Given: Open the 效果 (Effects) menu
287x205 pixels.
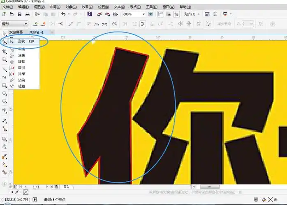Looking at the screenshot, I should (87, 7).
